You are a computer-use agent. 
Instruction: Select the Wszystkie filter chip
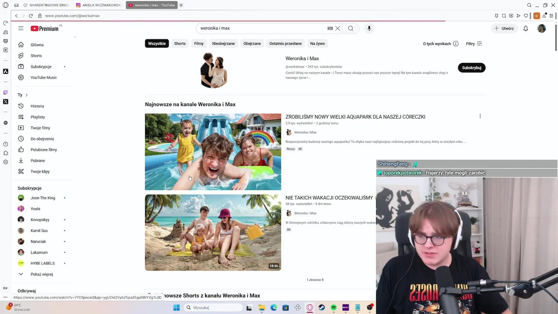pyautogui.click(x=157, y=44)
